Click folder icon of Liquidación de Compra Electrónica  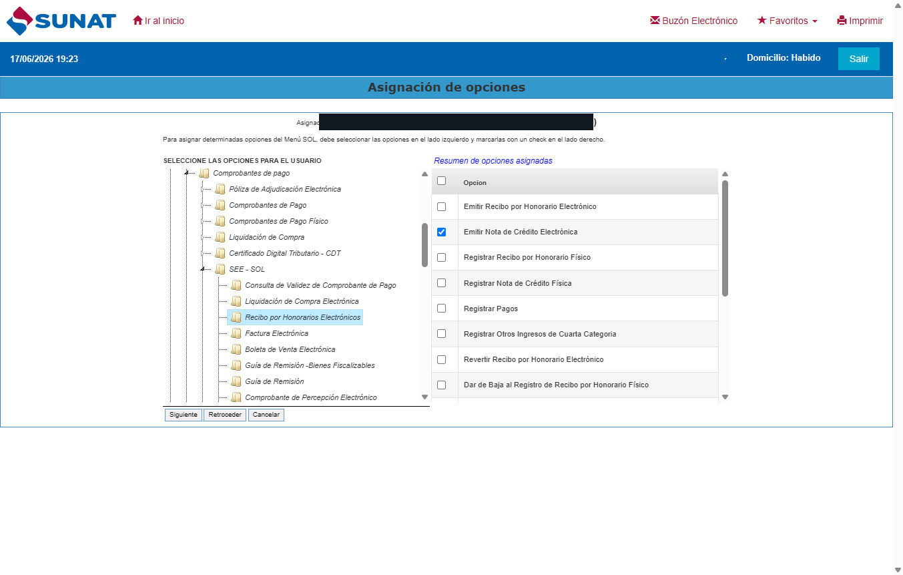[236, 301]
